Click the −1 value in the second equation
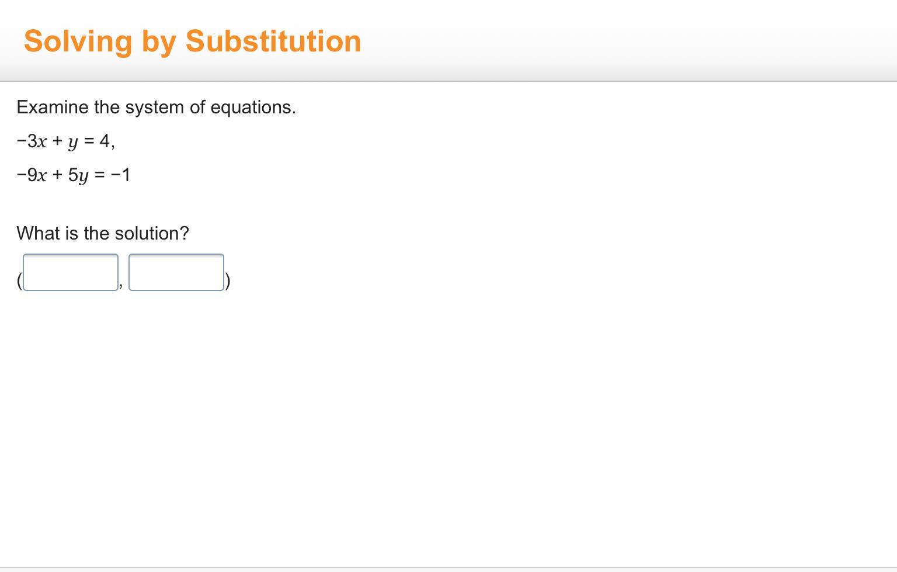 pyautogui.click(x=121, y=175)
